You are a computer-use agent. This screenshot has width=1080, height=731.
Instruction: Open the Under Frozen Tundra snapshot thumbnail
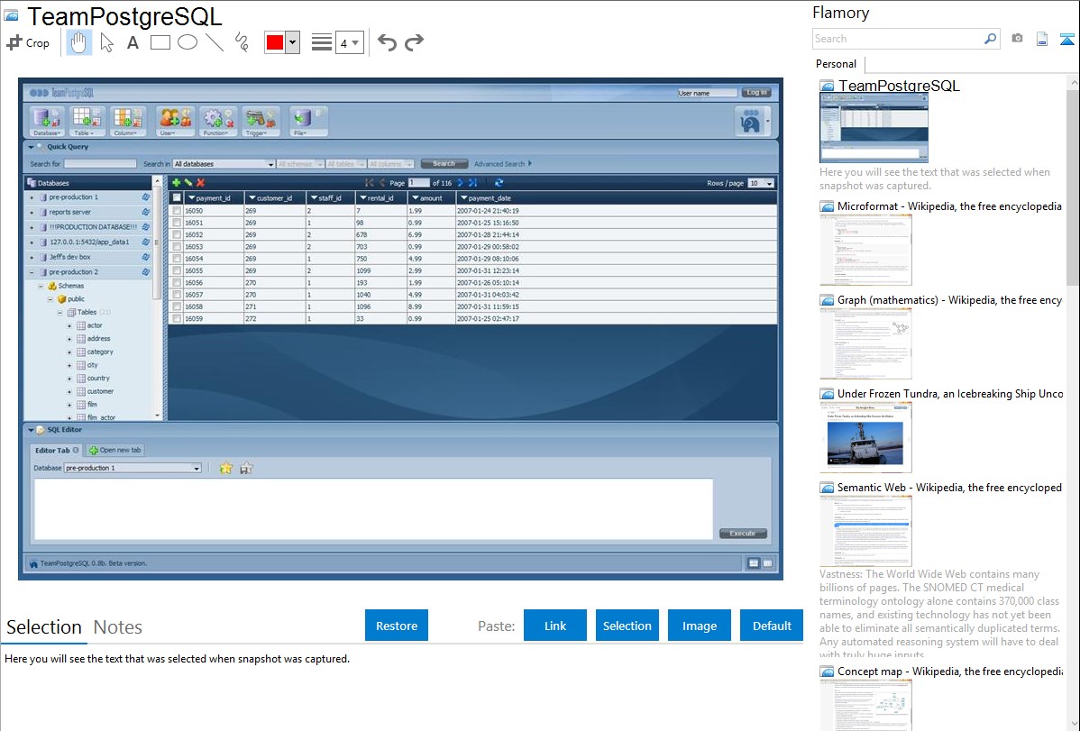[865, 437]
